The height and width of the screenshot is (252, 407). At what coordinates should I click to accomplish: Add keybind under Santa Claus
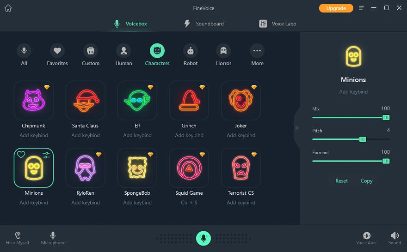[86, 135]
